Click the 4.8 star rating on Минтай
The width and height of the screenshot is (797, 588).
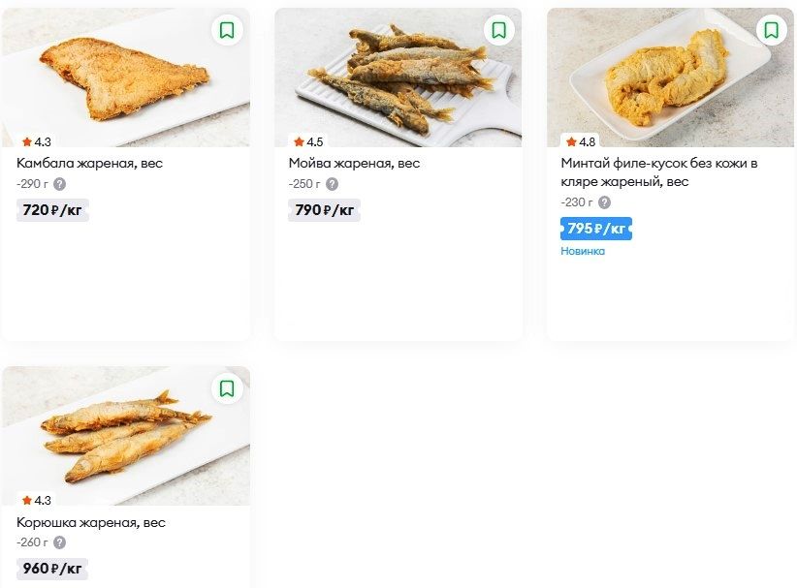point(581,141)
